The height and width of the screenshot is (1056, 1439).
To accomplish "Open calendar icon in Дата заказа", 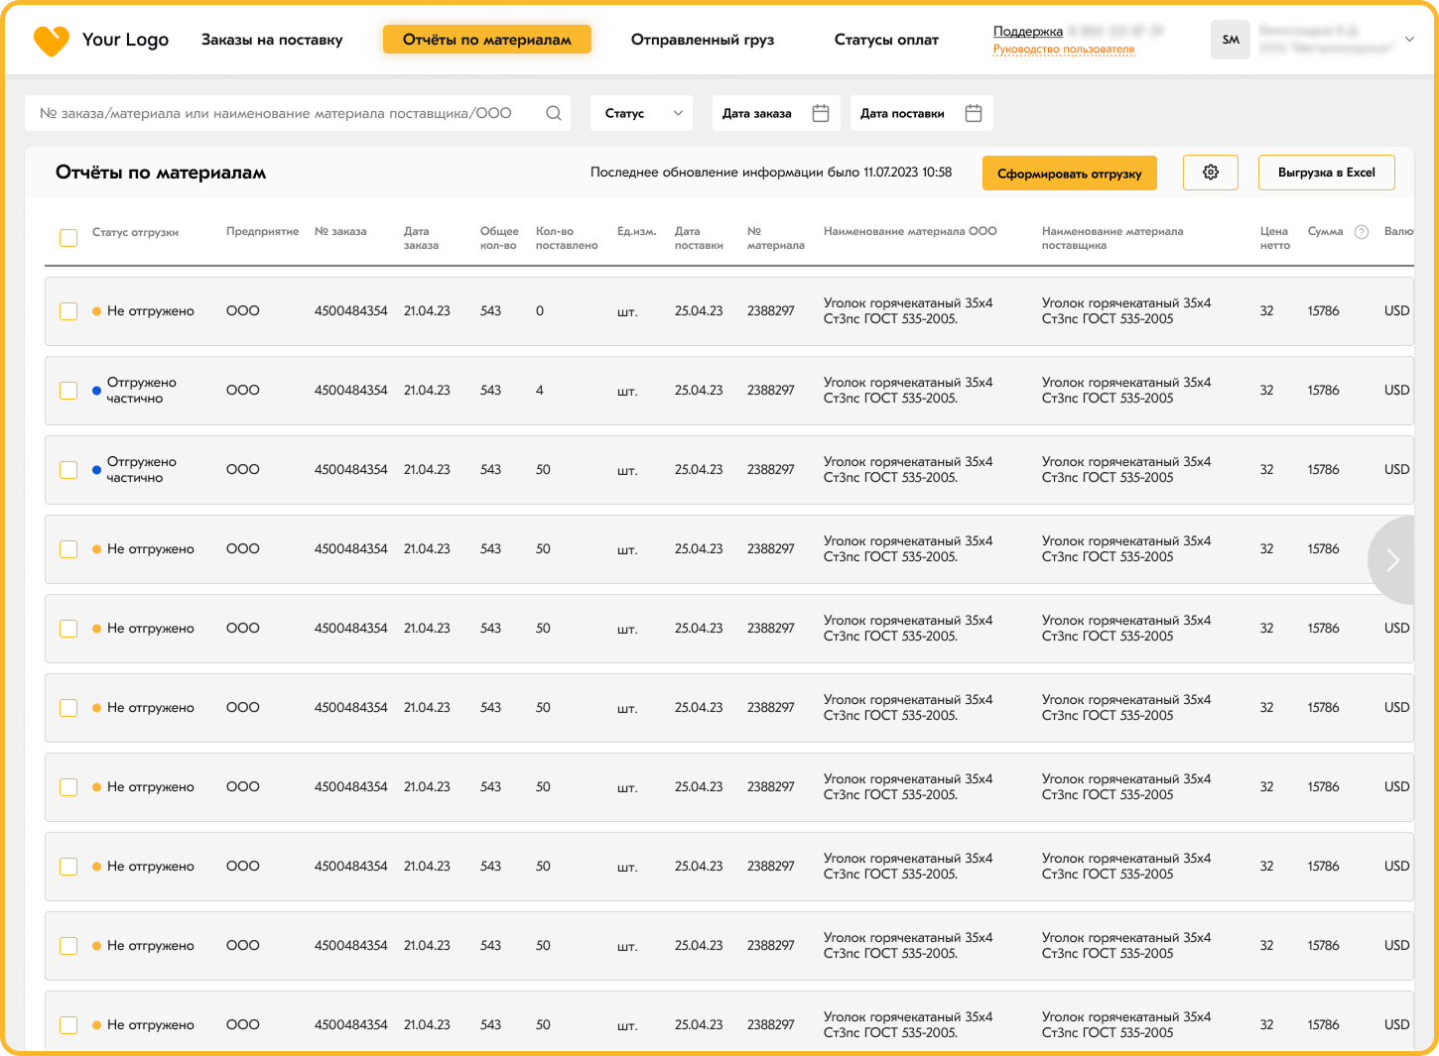I will (x=821, y=113).
